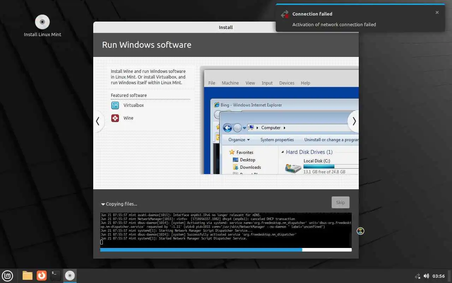This screenshot has width=452, height=283.
Task: Click the round cursor indicator beside the terminal
Action: pos(361,231)
